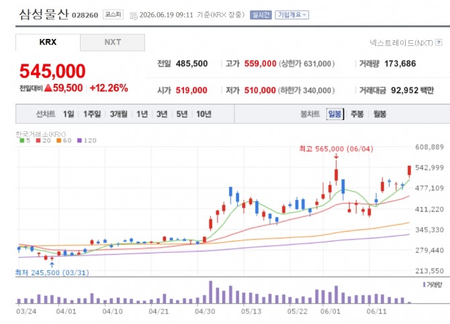Click the 상한가 631,000 text
Screen dimensions: 450x324
(x=307, y=64)
